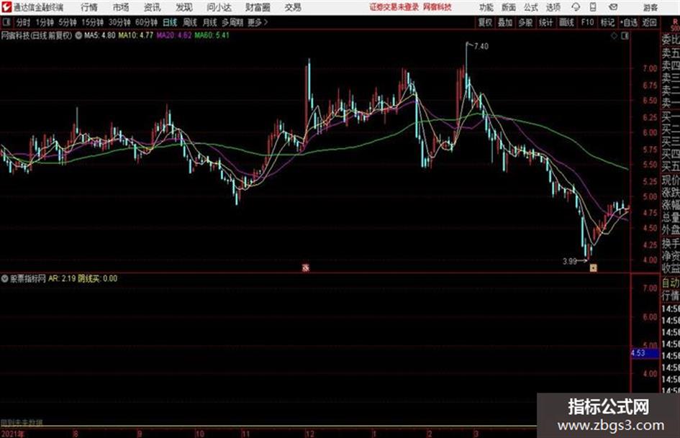Click the 2021年 timeline label
The image size is (680, 438).
point(12,434)
